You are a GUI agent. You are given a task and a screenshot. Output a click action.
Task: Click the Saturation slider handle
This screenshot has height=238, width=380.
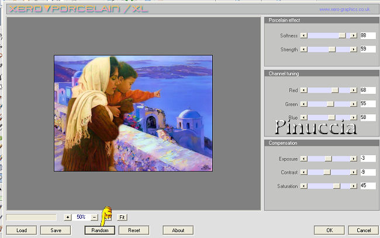point(336,186)
